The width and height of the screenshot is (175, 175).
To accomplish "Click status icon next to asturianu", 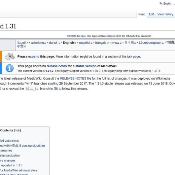I will [x=45, y=43].
